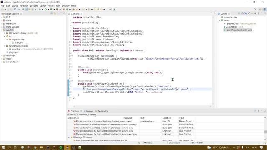
Task: Open the Window menu
Action: pos(65,6)
